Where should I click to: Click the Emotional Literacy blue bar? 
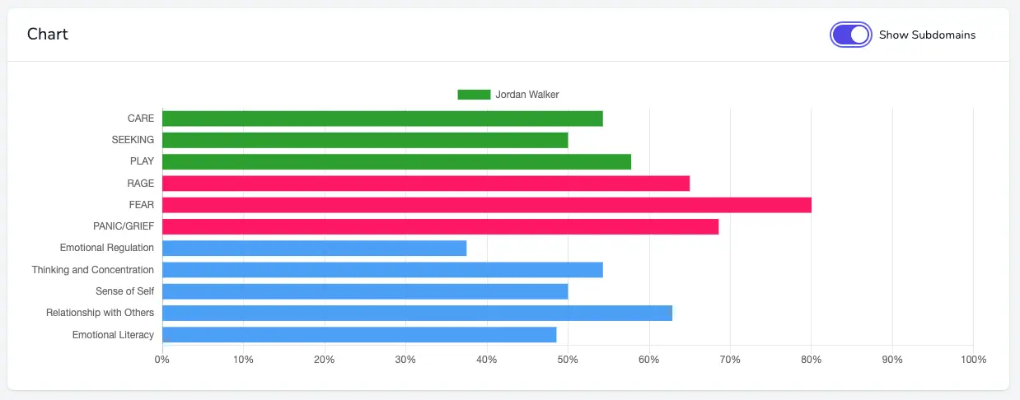pyautogui.click(x=359, y=334)
